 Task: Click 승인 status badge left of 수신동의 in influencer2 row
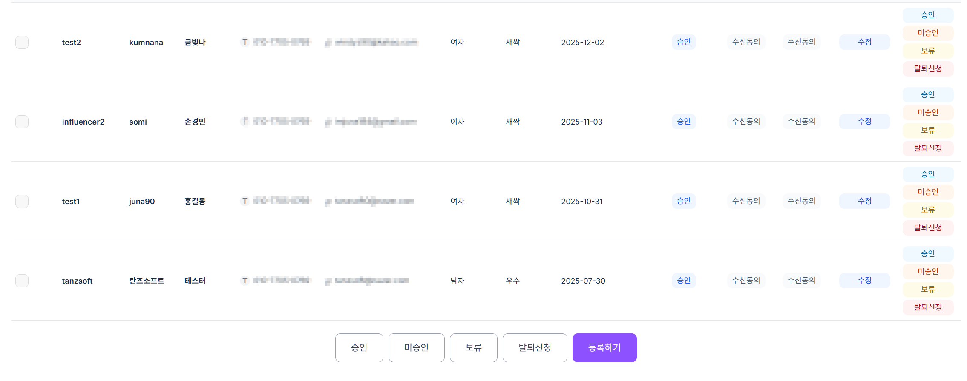684,122
